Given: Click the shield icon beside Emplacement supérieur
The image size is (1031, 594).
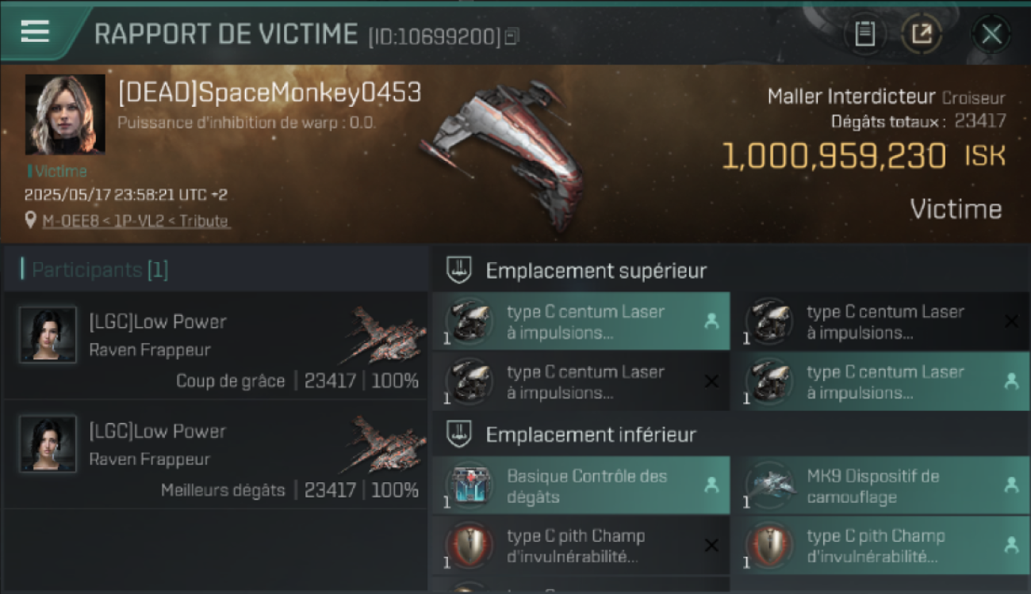Looking at the screenshot, I should click(458, 270).
